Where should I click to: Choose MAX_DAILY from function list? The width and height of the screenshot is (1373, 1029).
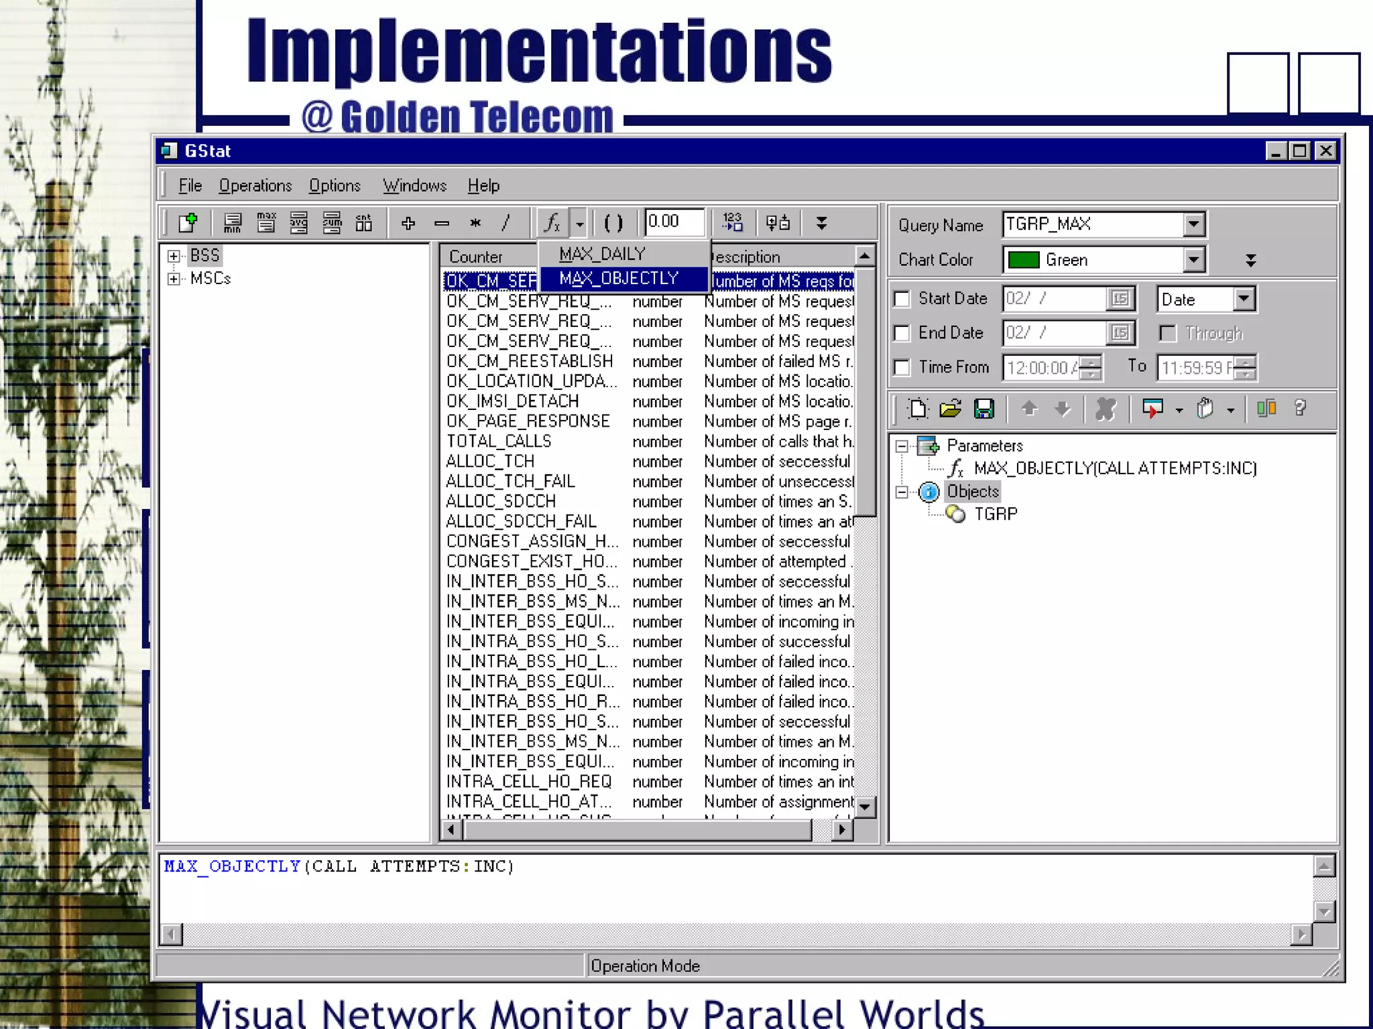tap(602, 254)
